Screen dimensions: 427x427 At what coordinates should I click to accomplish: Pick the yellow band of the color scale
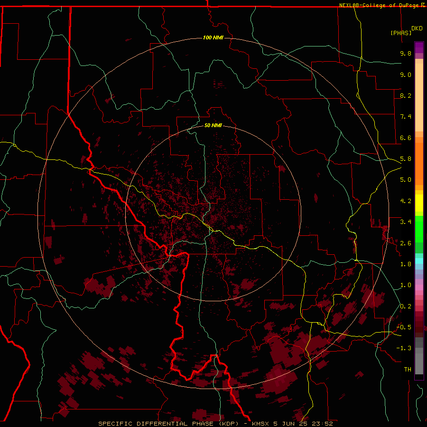click(x=419, y=203)
